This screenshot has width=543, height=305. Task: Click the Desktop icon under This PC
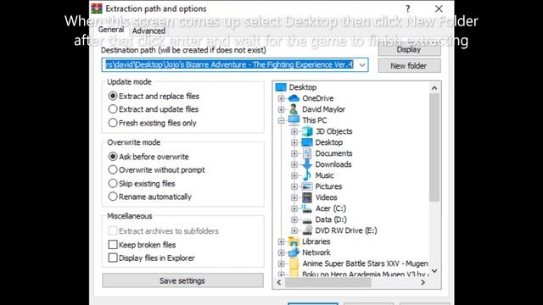307,142
